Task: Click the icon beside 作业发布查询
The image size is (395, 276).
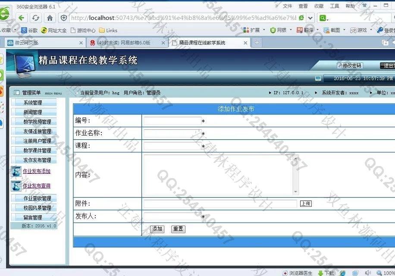Action: coord(16,186)
